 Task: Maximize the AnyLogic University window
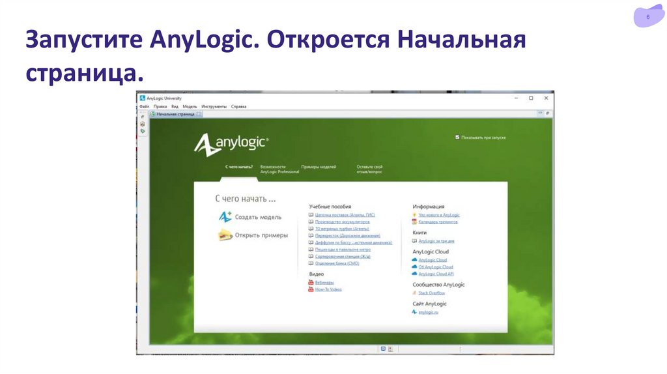pyautogui.click(x=531, y=98)
